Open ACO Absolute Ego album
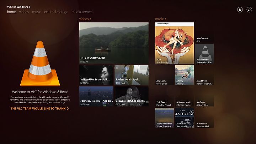Image resolution: width=256 pixels, height=144 pixels. pyautogui.click(x=175, y=43)
